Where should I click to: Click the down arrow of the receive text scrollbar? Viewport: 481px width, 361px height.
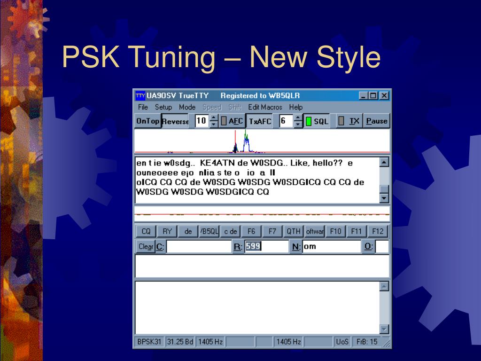tap(384, 198)
